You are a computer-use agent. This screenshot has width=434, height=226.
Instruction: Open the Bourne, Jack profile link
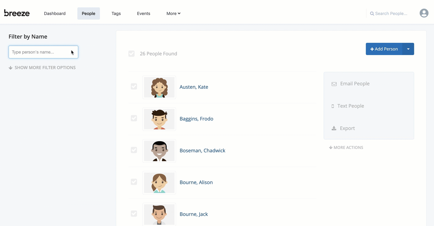[194, 214]
